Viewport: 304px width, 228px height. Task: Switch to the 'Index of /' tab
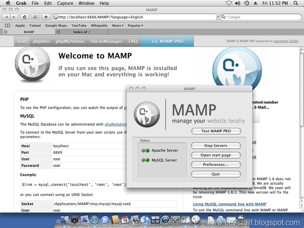tap(81, 32)
